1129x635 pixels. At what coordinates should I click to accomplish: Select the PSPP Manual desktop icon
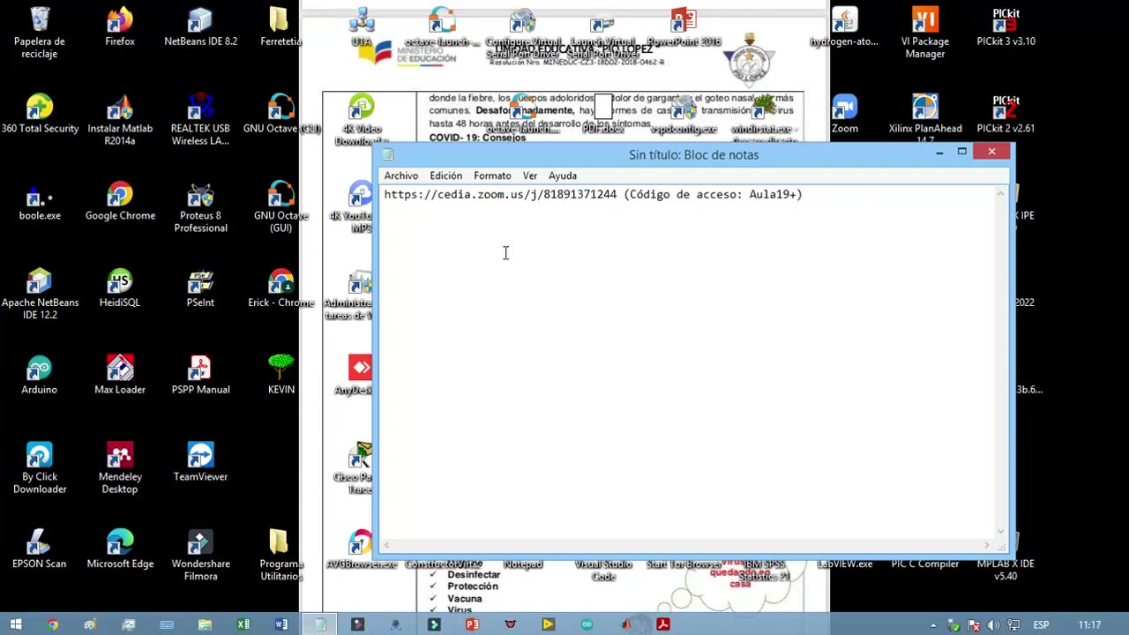[200, 375]
